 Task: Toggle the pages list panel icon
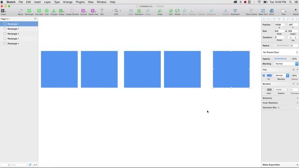coord(36,19)
